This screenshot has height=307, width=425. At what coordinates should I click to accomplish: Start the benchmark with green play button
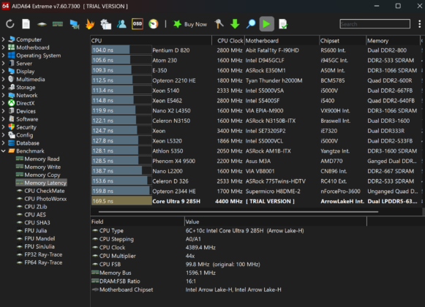pos(267,24)
